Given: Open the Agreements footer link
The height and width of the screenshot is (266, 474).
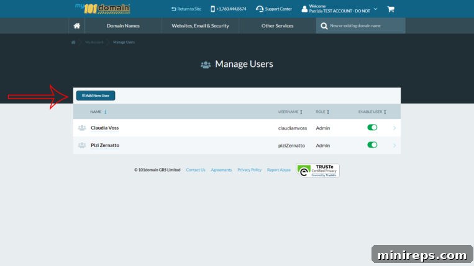Looking at the screenshot, I should 221,170.
